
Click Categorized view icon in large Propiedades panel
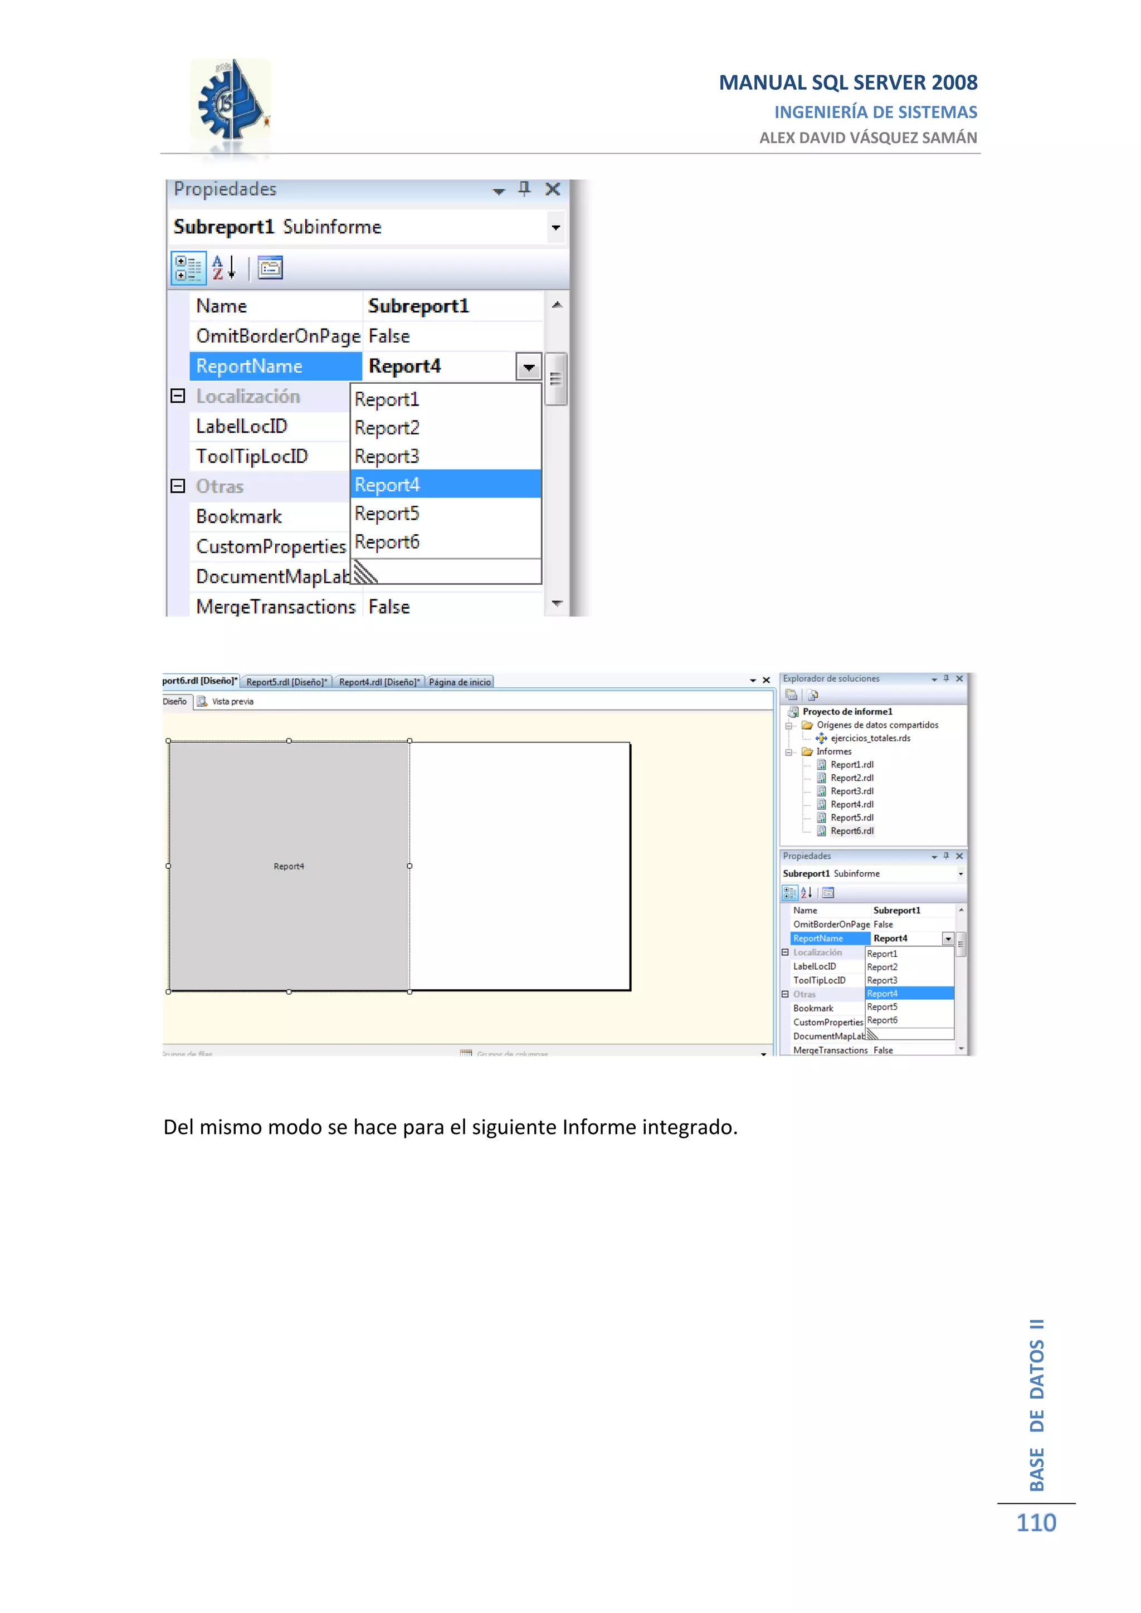[188, 268]
